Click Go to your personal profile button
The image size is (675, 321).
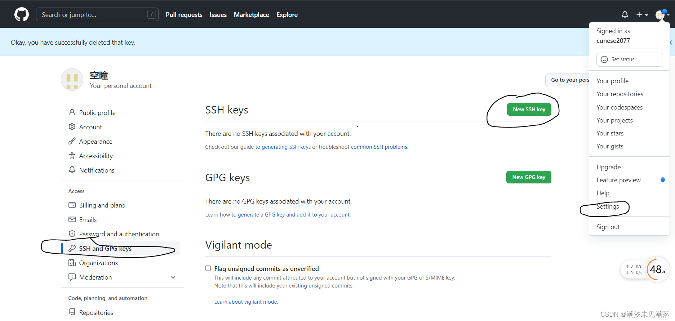568,80
